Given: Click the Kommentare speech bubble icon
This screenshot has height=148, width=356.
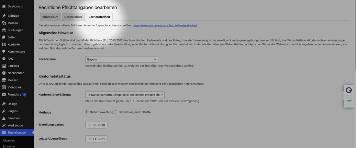Looking at the screenshot, I should 4,51.
